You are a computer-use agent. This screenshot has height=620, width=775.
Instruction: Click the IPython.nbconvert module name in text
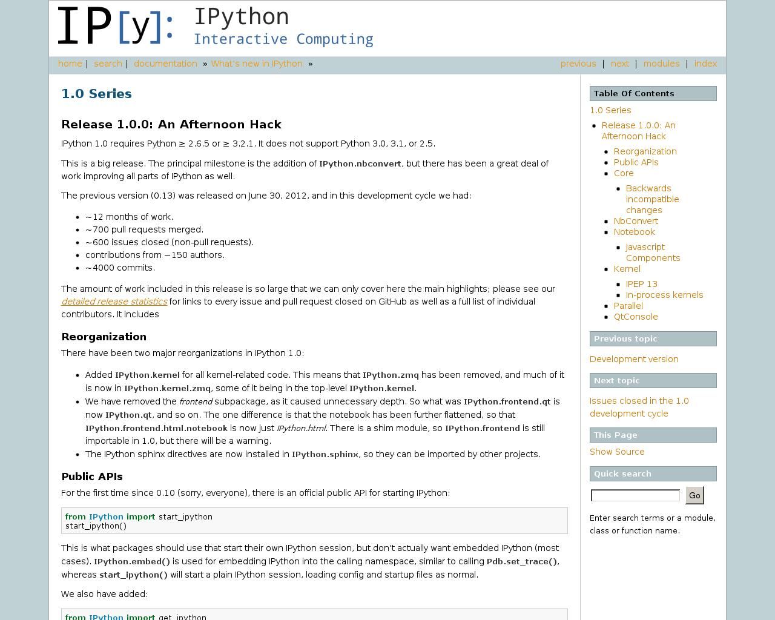pos(360,163)
